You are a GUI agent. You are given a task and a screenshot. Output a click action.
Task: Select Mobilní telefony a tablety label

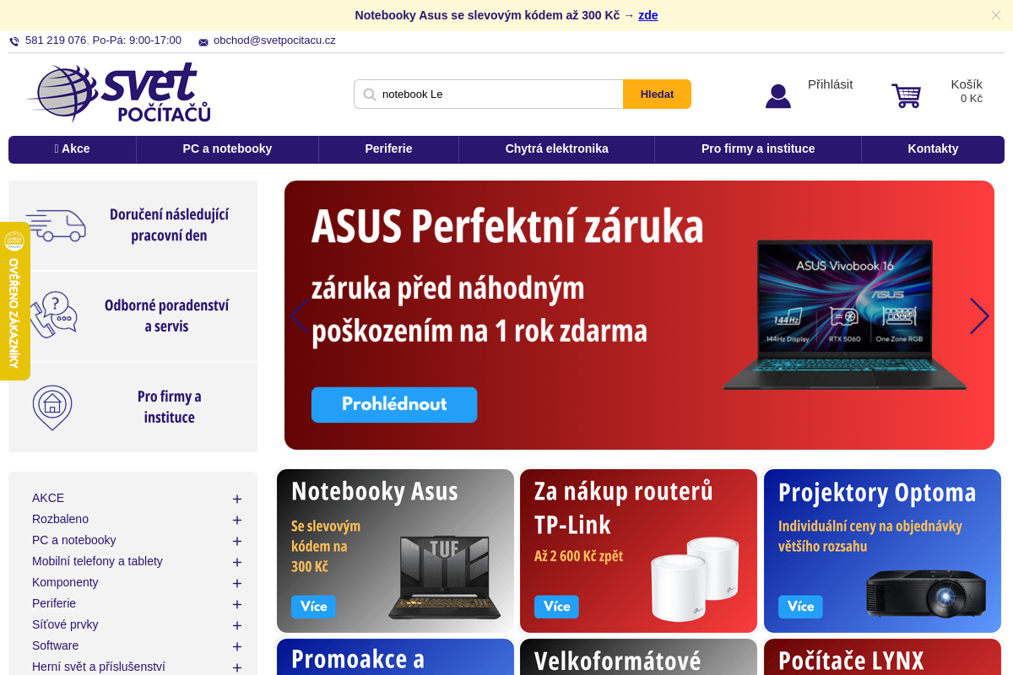point(97,562)
